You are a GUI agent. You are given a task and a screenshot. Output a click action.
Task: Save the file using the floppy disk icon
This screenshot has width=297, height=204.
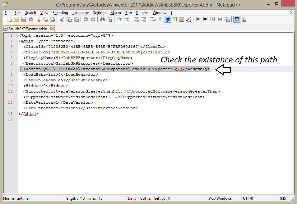point(24,19)
